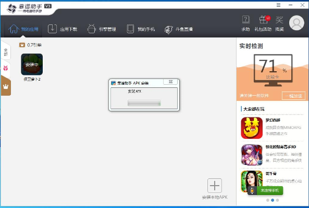Screen dimensions: 309x208
Task: Open the hamburger menu in title bar
Action: tap(278, 5)
